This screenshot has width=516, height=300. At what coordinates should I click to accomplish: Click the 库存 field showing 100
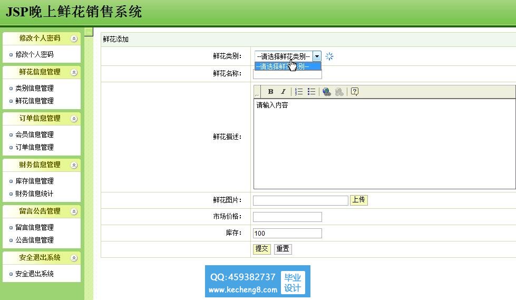tap(287, 234)
